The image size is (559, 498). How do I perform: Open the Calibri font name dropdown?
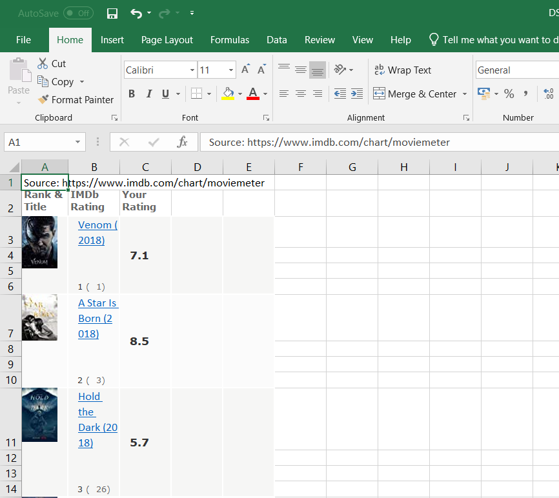192,70
